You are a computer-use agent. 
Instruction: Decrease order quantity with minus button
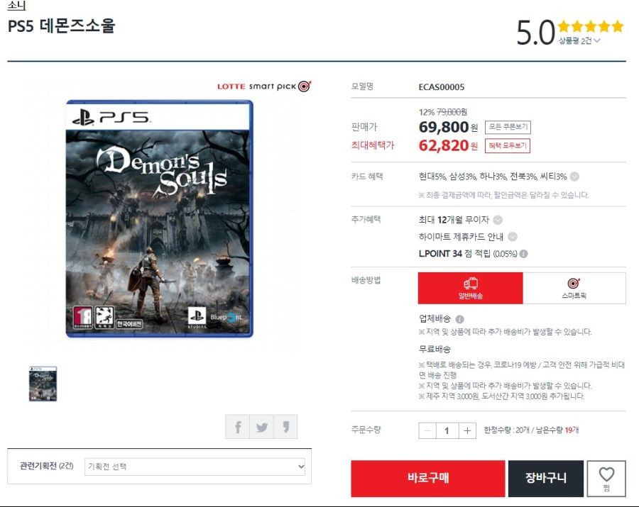(x=427, y=430)
